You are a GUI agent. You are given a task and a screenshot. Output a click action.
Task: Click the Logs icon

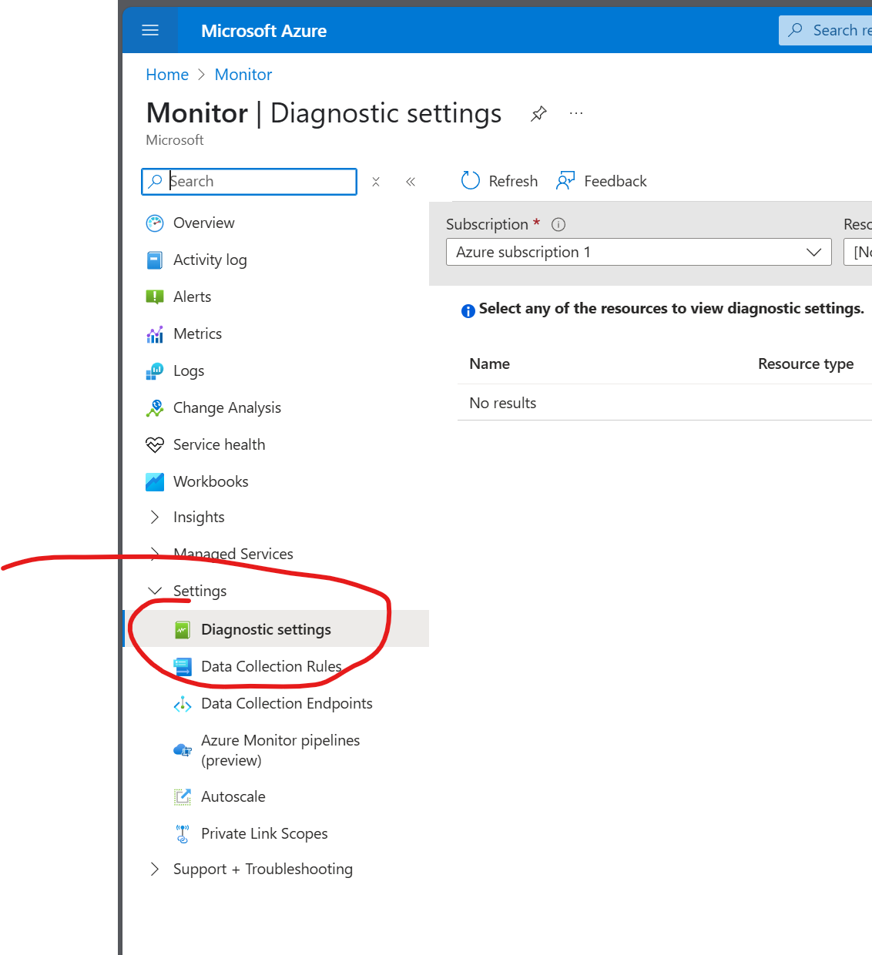point(155,371)
